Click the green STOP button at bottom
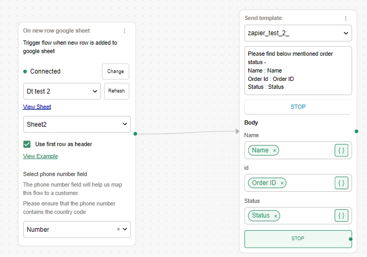Image resolution: width=367 pixels, height=257 pixels. (298, 239)
